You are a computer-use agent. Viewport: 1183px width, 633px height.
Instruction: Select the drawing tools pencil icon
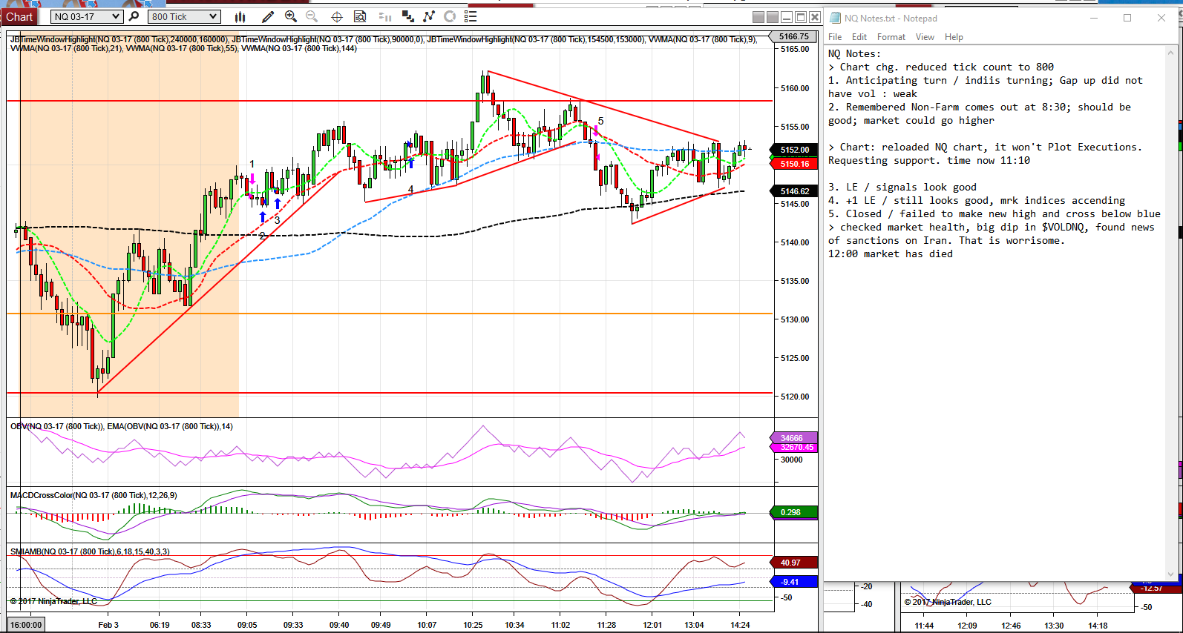268,16
